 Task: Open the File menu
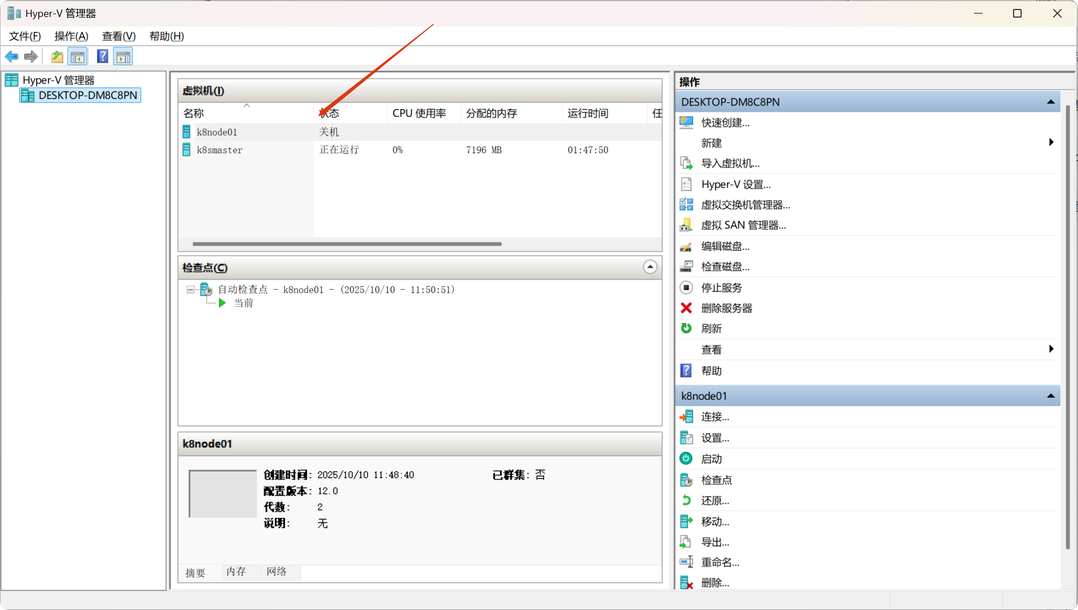point(25,36)
